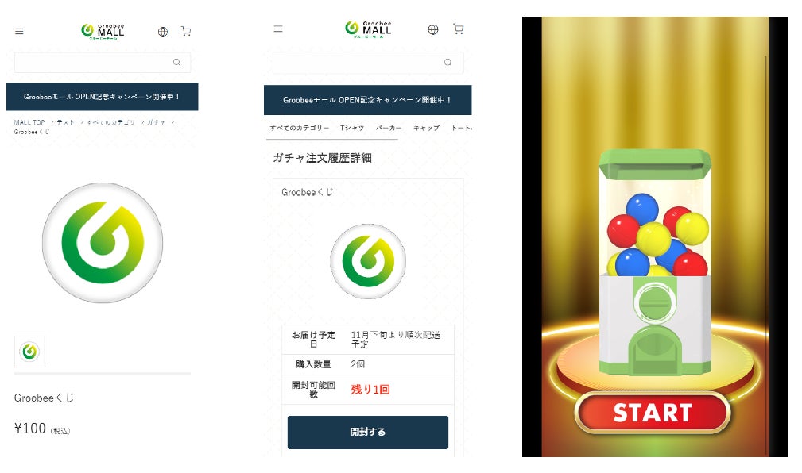Viewport: 802px width, 473px height.
Task: Select the キャップ category tab
Action: coord(426,129)
